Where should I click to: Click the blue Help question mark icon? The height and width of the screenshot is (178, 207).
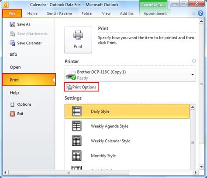coord(200,13)
